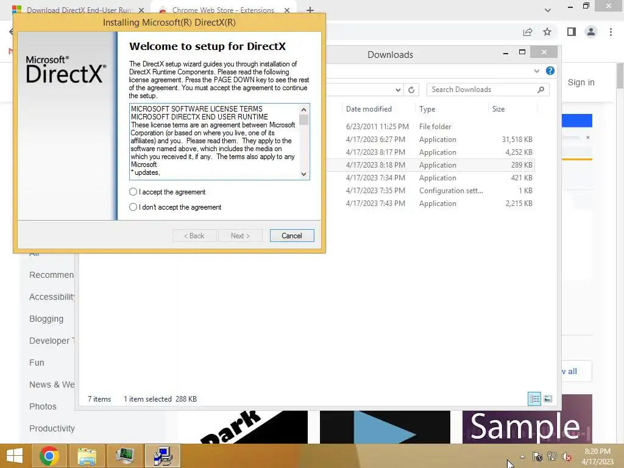This screenshot has width=624, height=468.
Task: Dismiss the notification with small x icon
Action: click(588, 137)
